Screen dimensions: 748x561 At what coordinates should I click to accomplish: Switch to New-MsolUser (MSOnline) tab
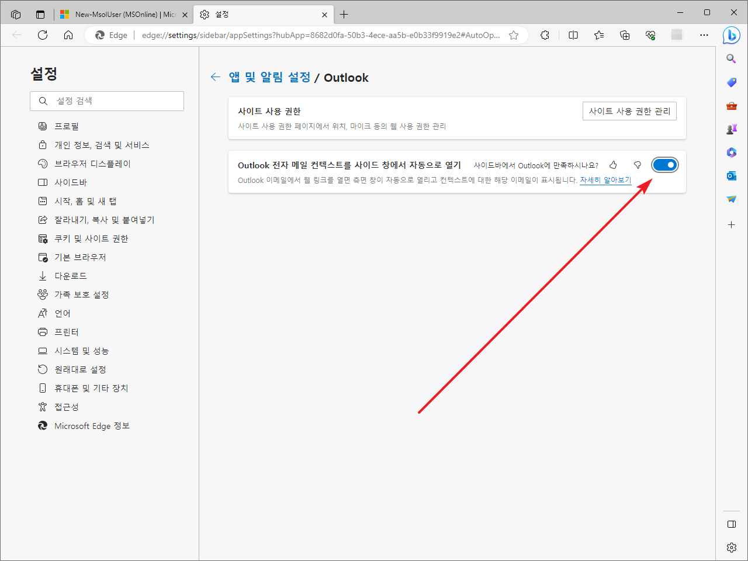click(123, 15)
